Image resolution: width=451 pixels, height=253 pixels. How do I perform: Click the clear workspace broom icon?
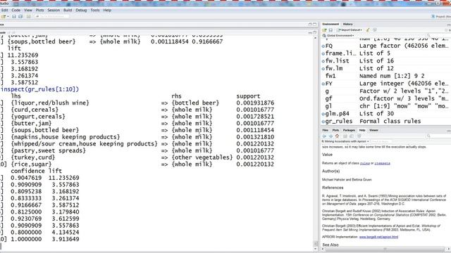tap(368, 30)
